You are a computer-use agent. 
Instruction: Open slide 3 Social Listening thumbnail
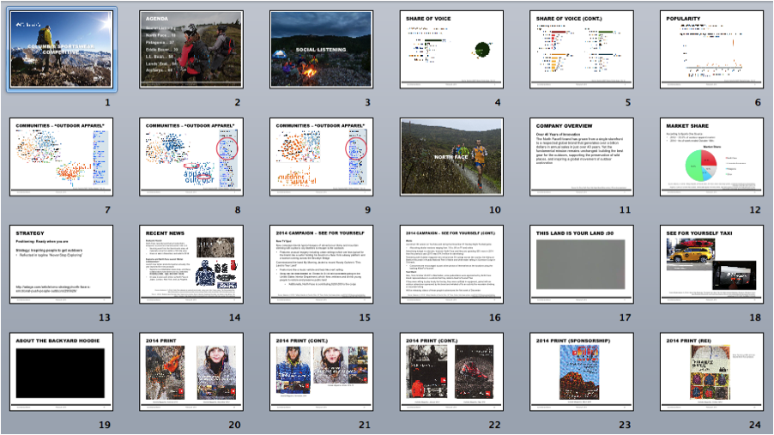(321, 49)
